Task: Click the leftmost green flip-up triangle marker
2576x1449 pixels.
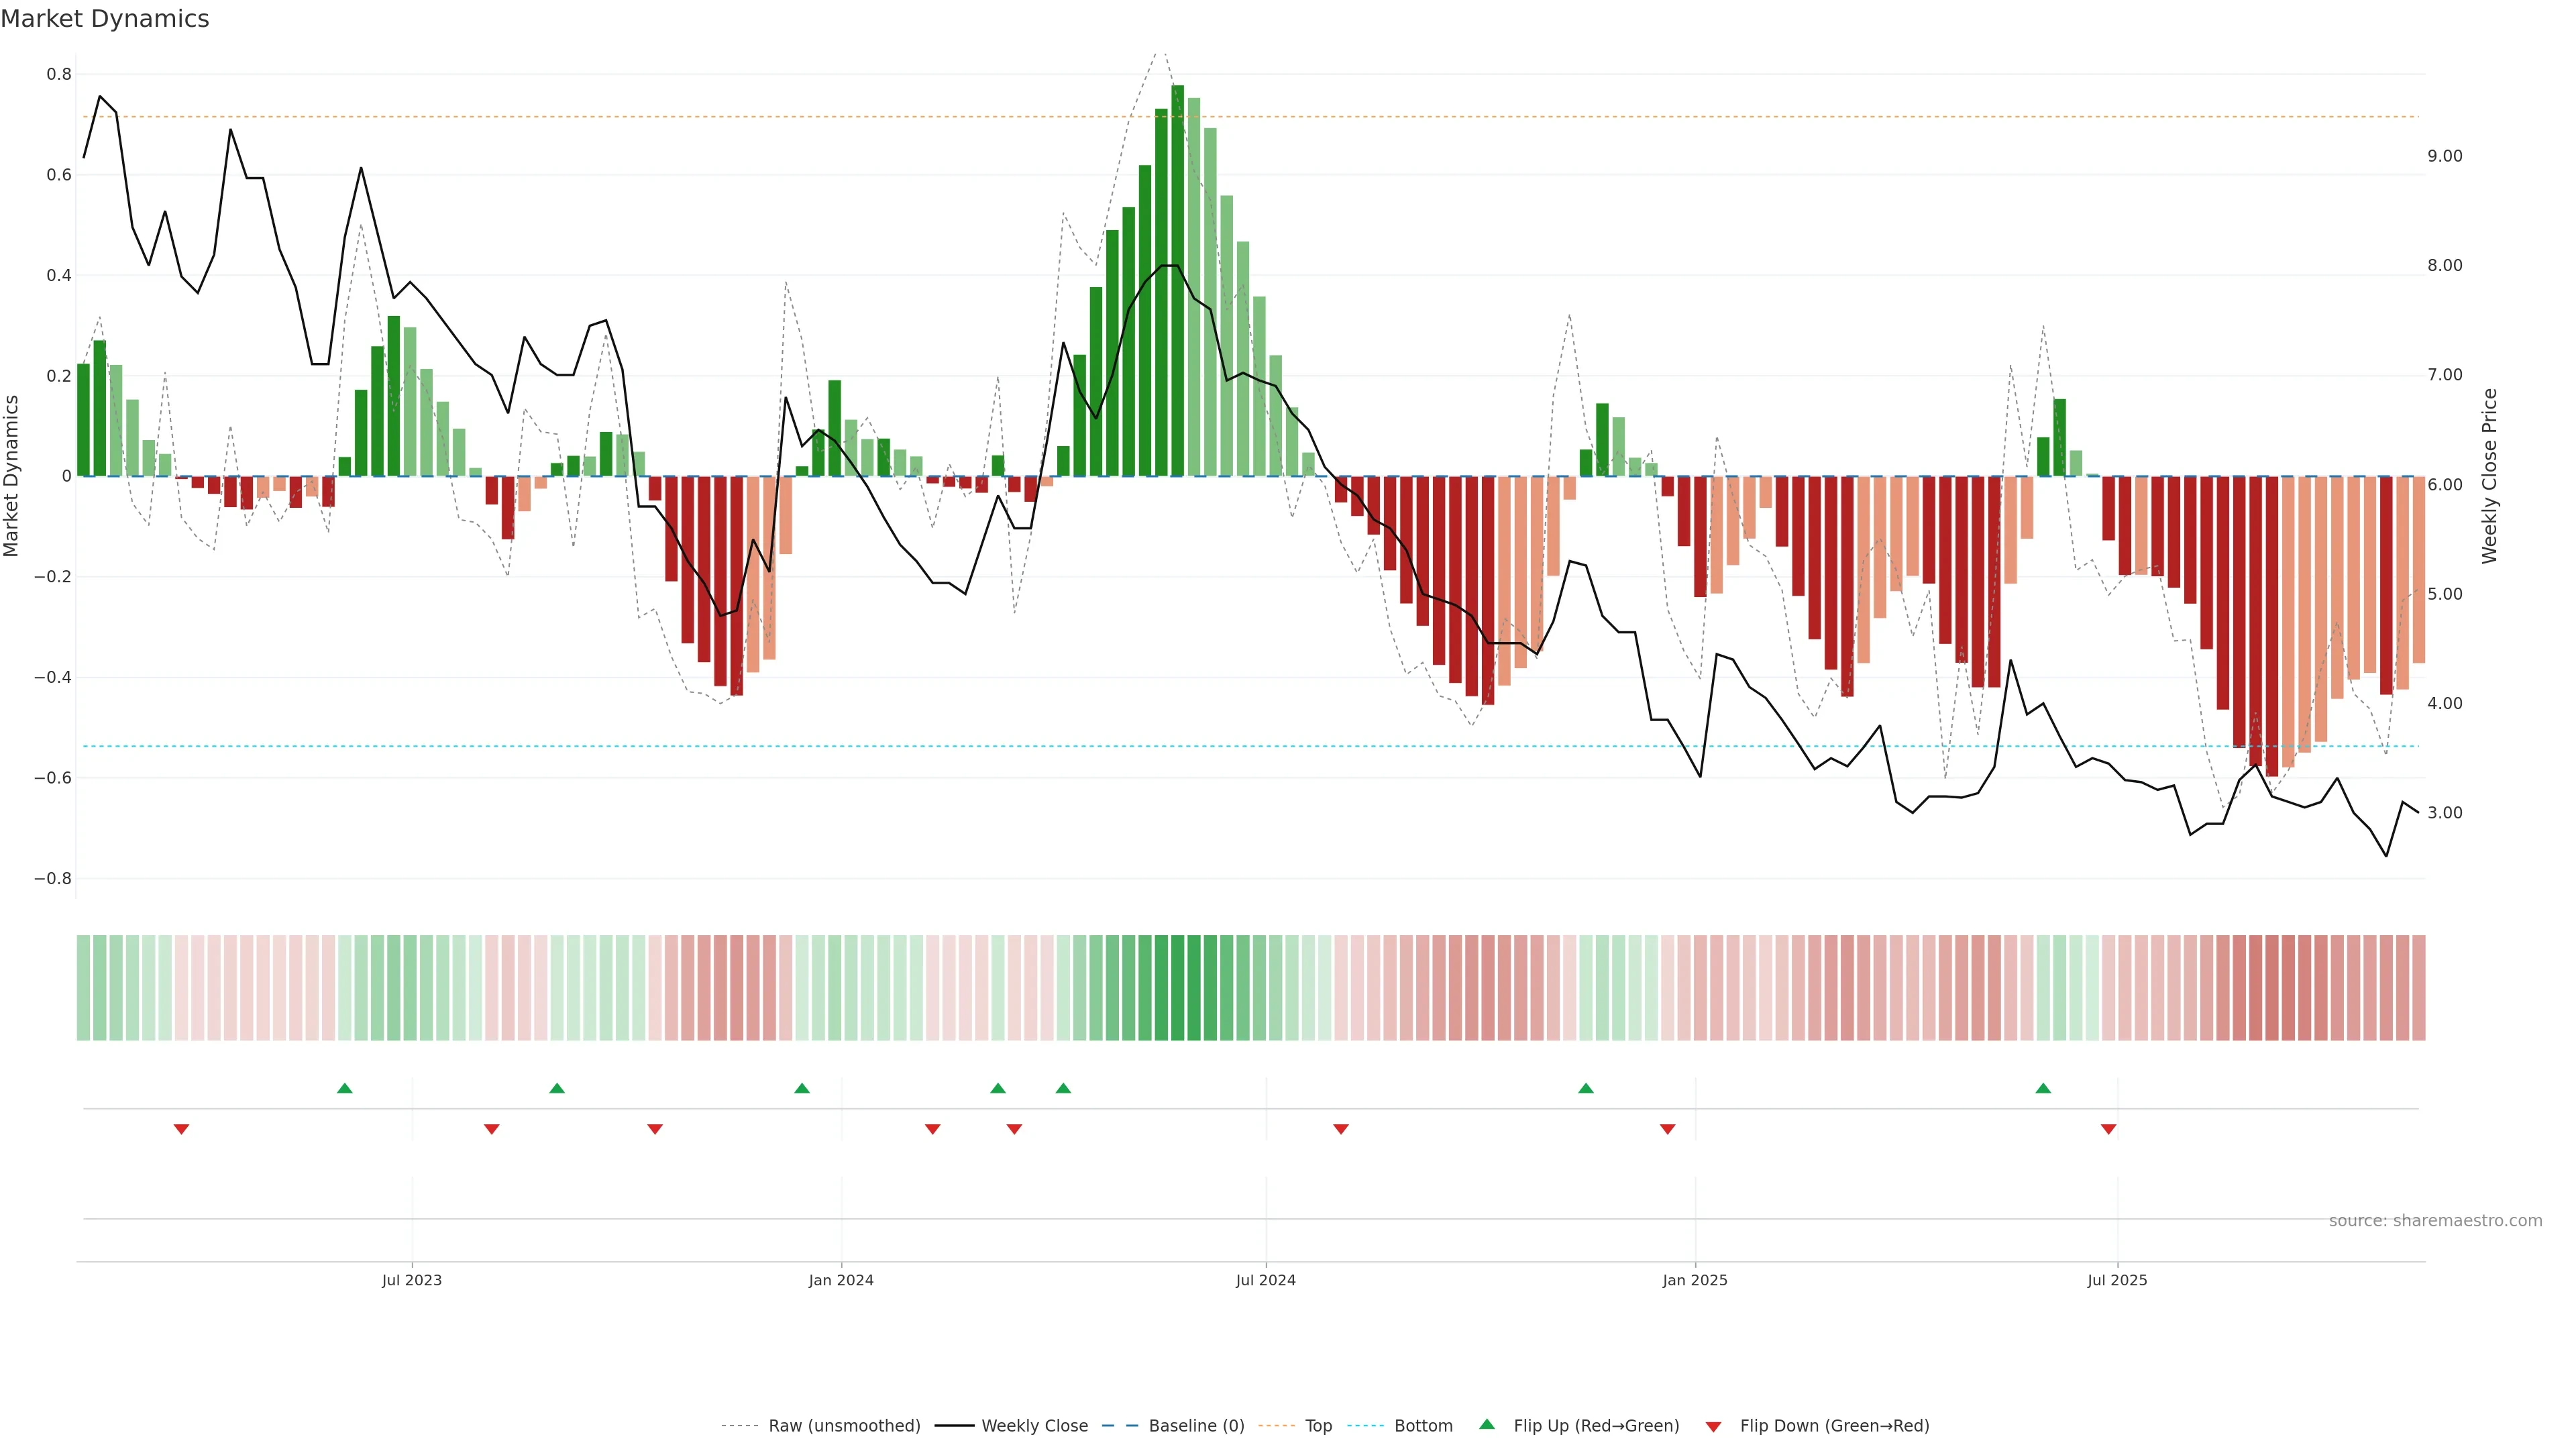Action: click(345, 1088)
